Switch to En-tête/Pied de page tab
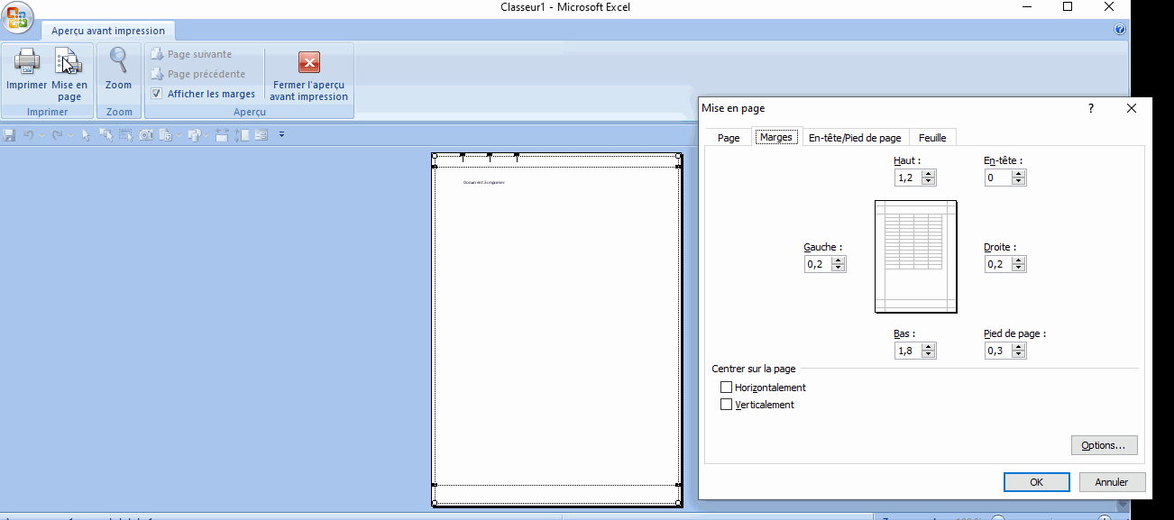The image size is (1174, 520). click(854, 138)
